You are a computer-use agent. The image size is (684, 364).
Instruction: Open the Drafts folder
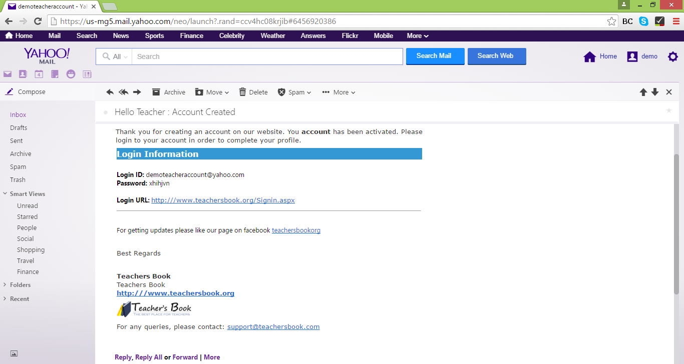[x=19, y=127]
